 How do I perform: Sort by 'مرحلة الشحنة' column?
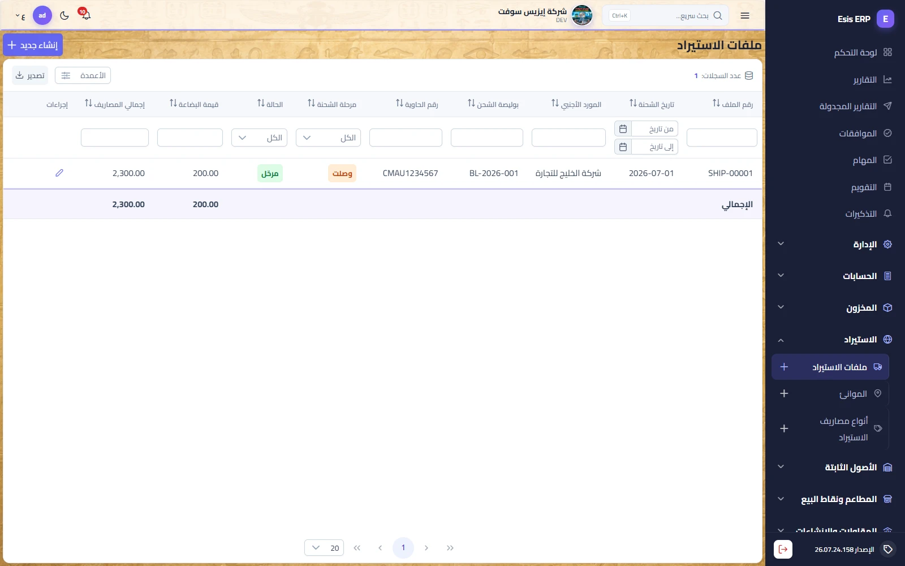(332, 104)
